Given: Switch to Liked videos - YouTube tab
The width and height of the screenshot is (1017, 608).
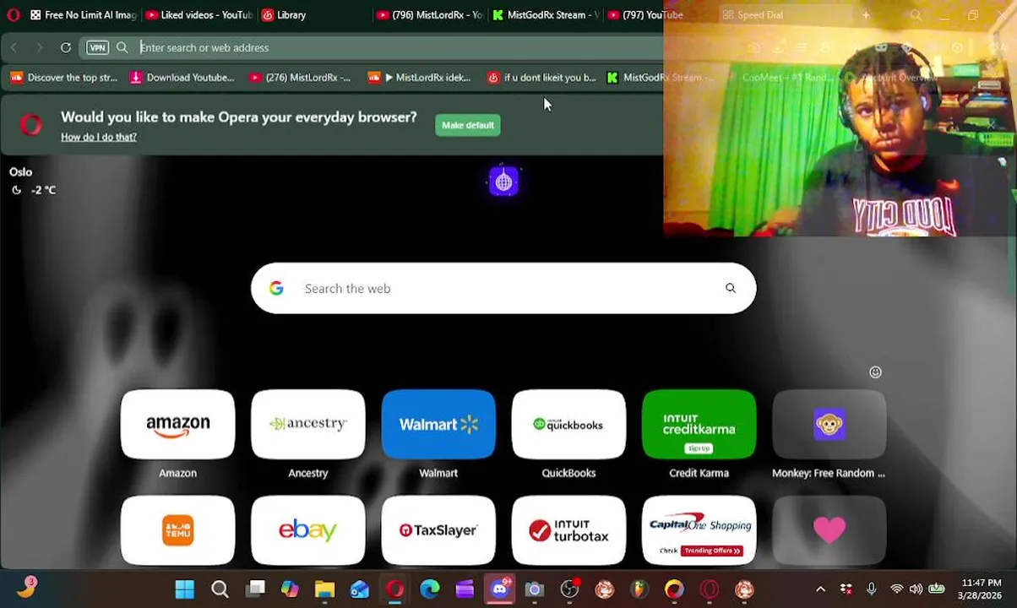Looking at the screenshot, I should (x=199, y=14).
